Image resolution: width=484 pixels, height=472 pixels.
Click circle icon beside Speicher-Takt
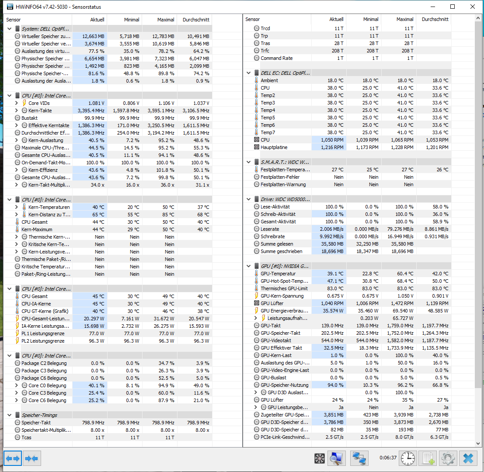click(x=17, y=423)
